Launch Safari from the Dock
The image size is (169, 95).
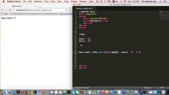[x=14, y=92]
